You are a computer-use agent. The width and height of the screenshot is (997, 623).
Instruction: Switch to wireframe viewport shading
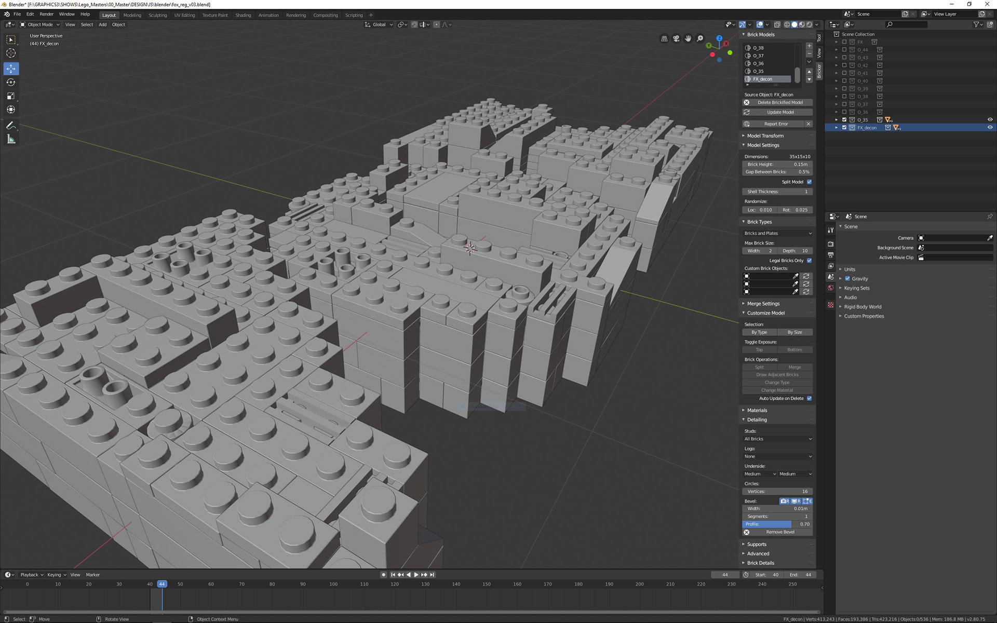point(787,24)
